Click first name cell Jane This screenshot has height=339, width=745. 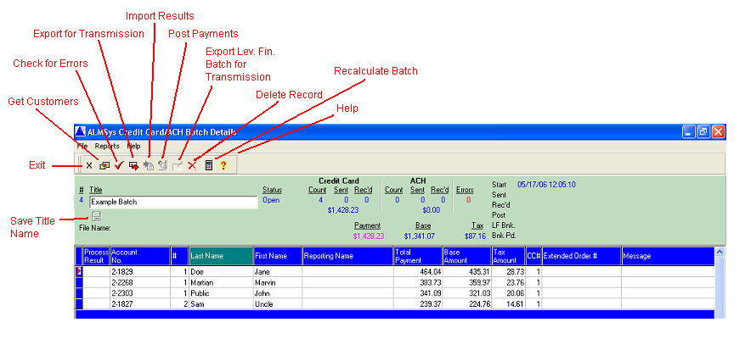point(278,272)
